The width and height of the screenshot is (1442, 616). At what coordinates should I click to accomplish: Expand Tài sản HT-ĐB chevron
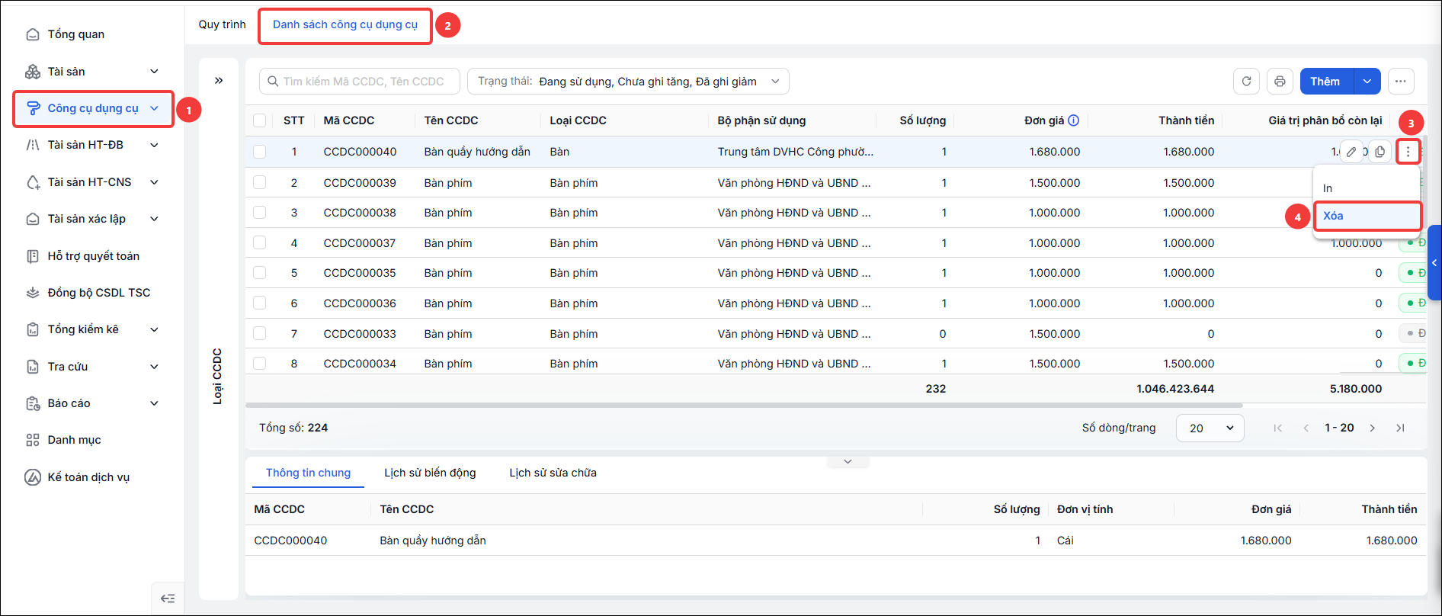(155, 145)
